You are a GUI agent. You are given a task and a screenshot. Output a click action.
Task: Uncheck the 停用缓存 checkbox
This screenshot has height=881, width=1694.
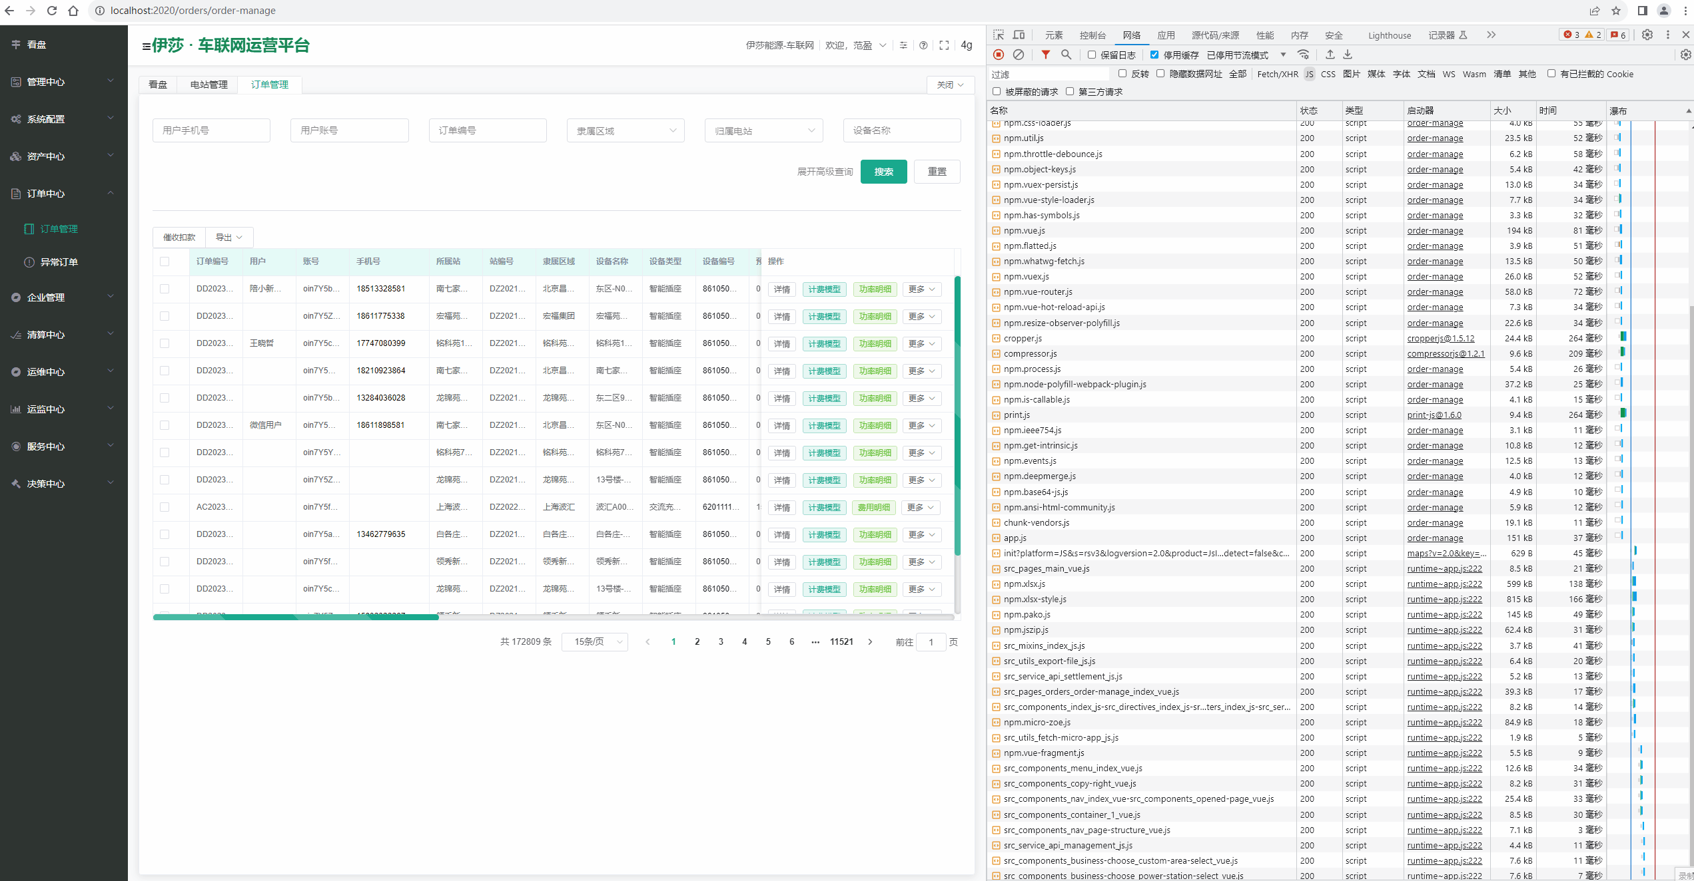pyautogui.click(x=1154, y=55)
